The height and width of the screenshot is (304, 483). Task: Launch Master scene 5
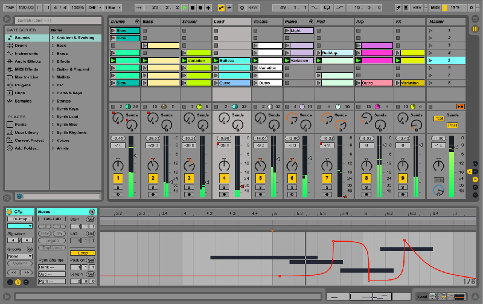point(430,60)
